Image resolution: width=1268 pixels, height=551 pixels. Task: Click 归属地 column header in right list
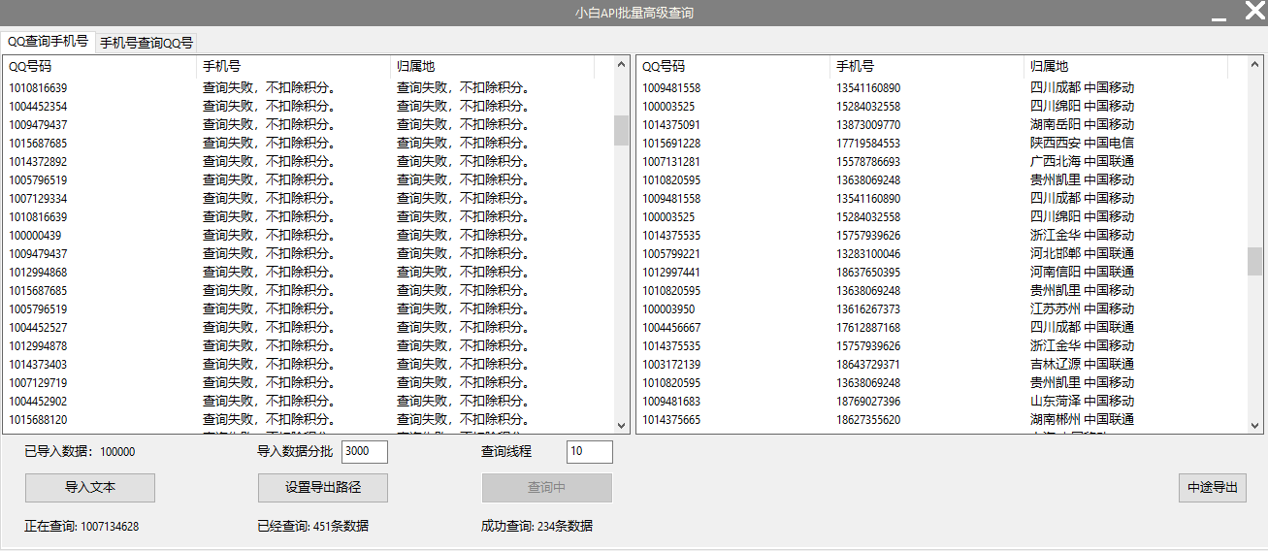click(x=1125, y=66)
